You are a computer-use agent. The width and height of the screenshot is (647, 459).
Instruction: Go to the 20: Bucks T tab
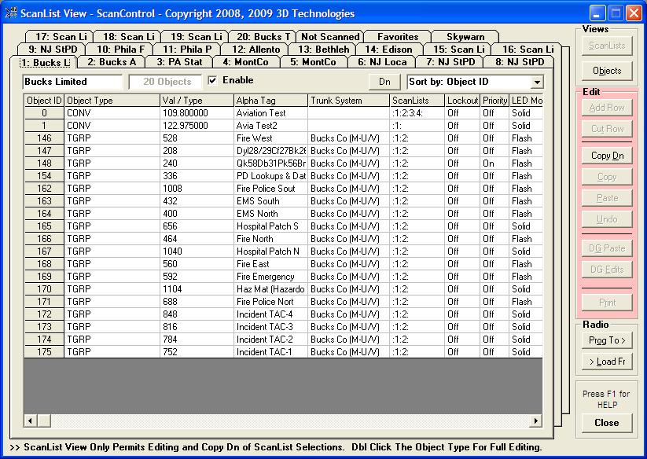[x=262, y=37]
